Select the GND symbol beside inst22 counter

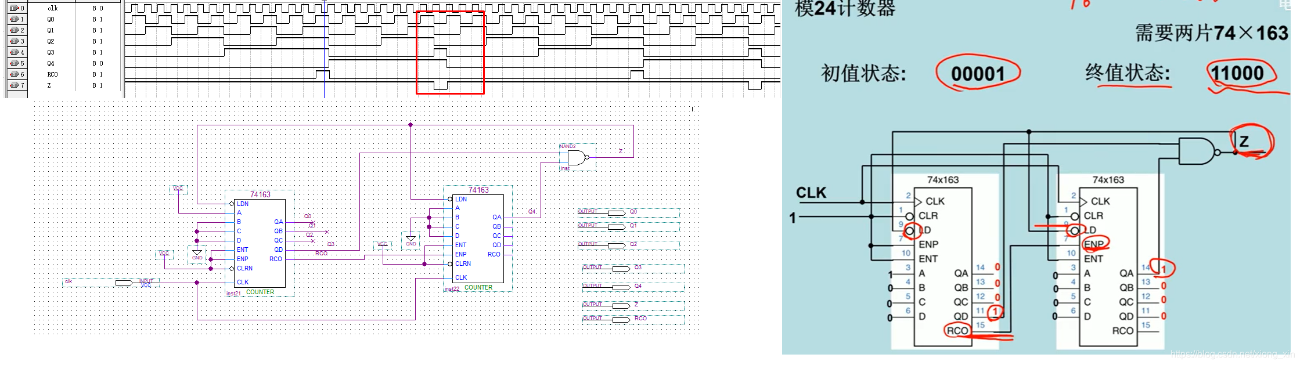pos(410,241)
